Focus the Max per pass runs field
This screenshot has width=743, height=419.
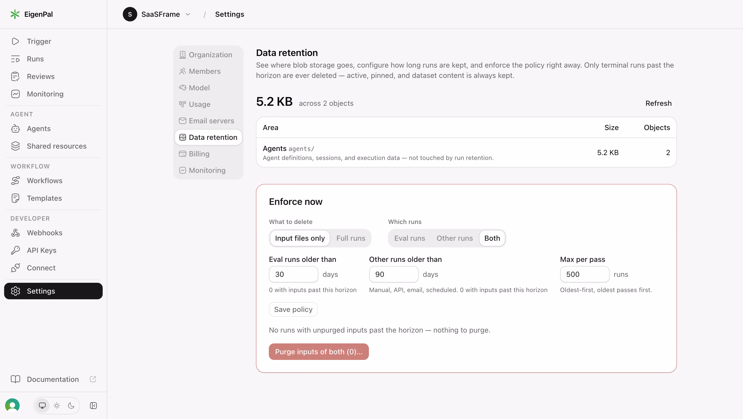pos(584,274)
